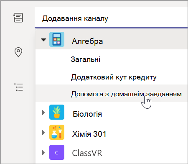Select the Допомога з домашнім завданням channel
The width and height of the screenshot is (188, 164).
click(112, 93)
